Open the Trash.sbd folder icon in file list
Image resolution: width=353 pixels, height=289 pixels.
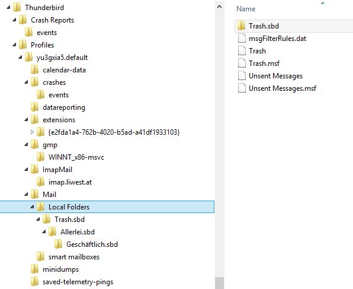click(x=241, y=26)
